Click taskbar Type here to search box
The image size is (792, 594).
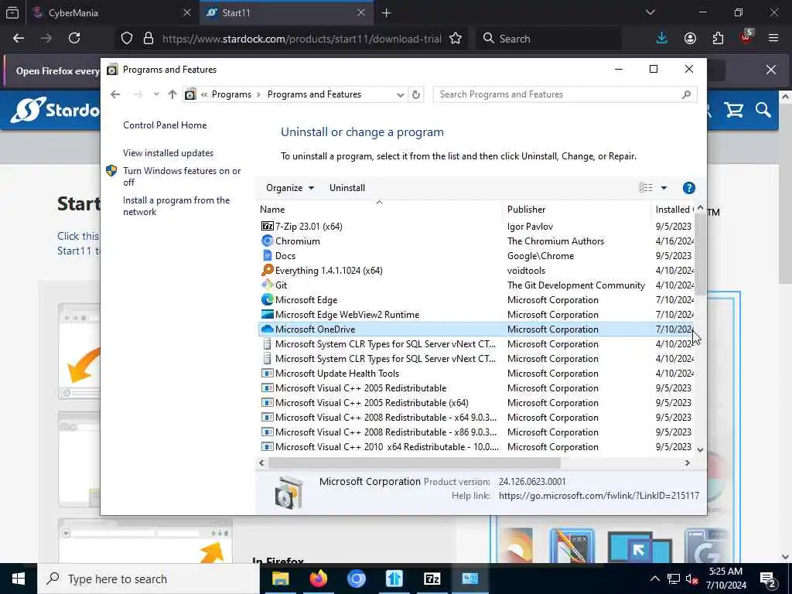pos(148,579)
